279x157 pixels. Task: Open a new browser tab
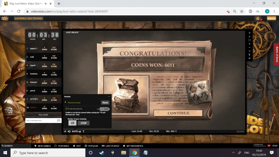pyautogui.click(x=59, y=4)
